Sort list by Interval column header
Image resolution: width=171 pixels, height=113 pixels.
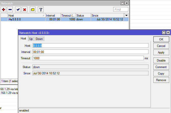tap(53, 16)
